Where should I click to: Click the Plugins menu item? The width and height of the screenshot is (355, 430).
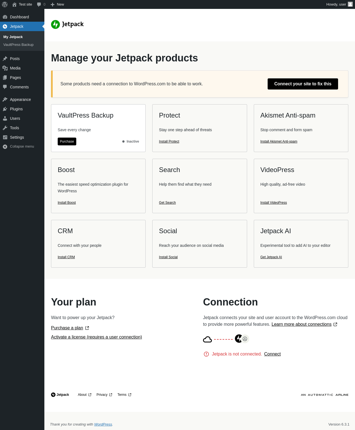[x=16, y=109]
